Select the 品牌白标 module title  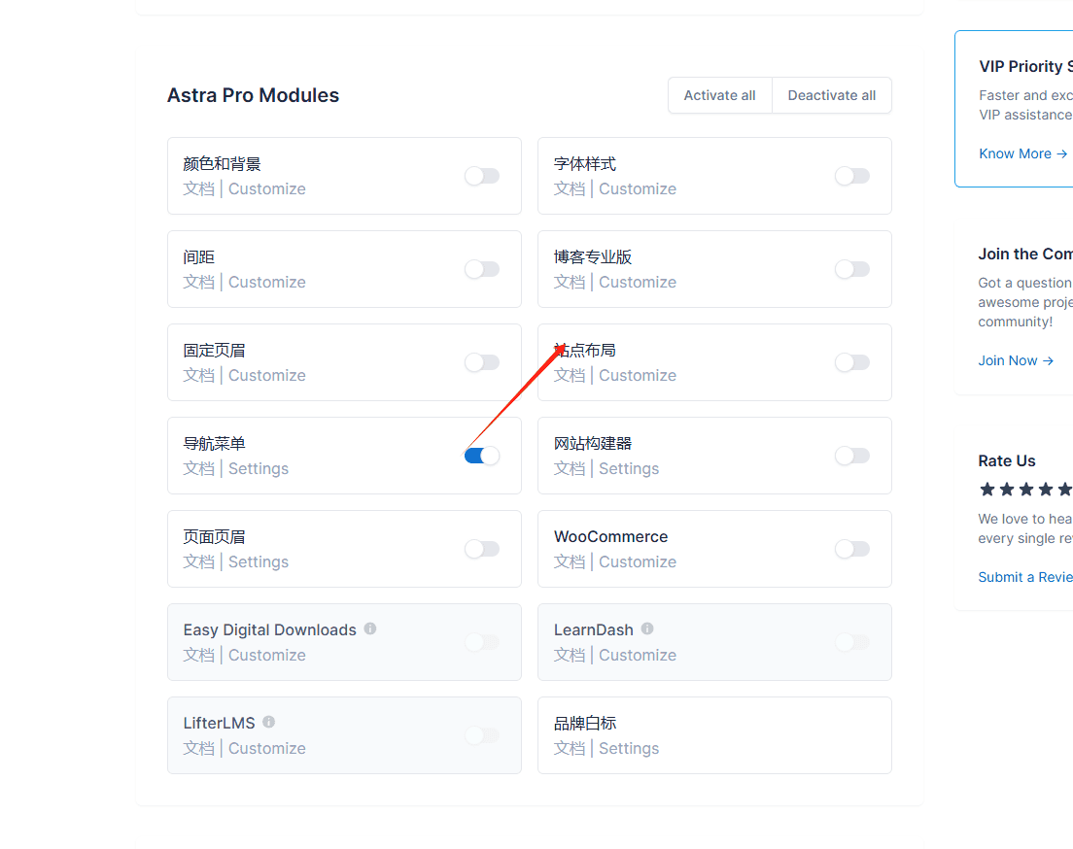pos(585,723)
